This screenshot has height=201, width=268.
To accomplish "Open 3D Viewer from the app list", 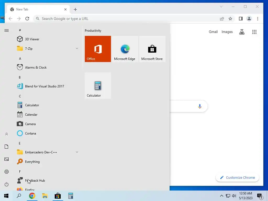I will [48, 39].
